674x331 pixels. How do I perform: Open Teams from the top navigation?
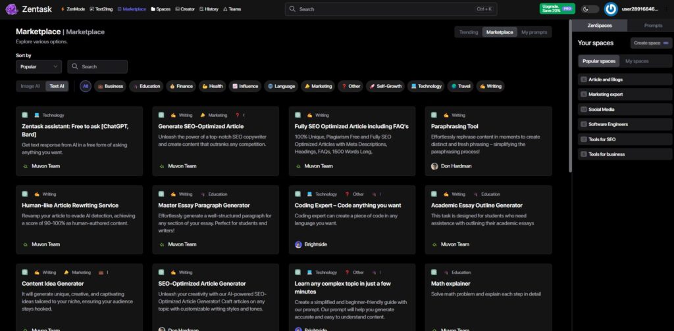coord(232,9)
